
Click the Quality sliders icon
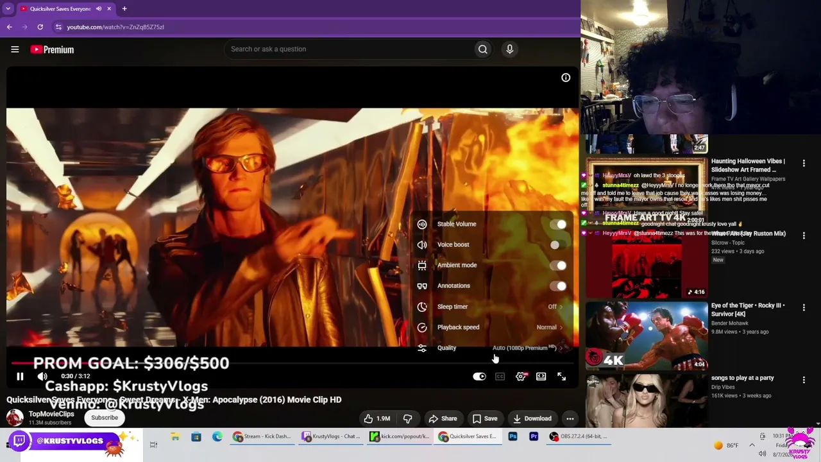coord(422,348)
